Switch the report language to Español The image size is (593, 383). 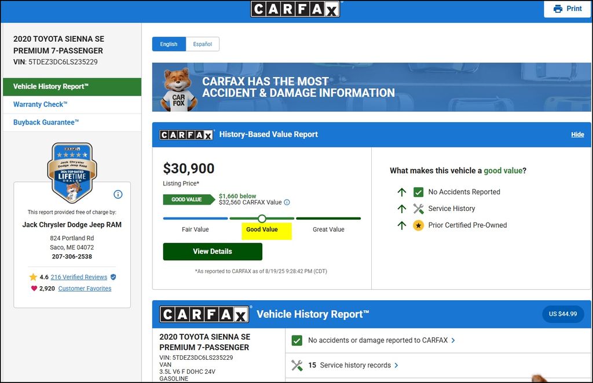(202, 44)
